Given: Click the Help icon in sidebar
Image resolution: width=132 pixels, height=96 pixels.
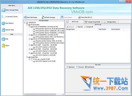Looking at the screenshot, I should [3, 39].
